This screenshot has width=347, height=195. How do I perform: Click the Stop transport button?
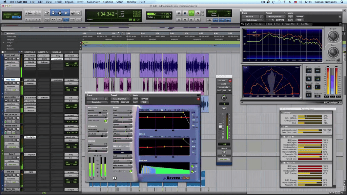coord(185,13)
